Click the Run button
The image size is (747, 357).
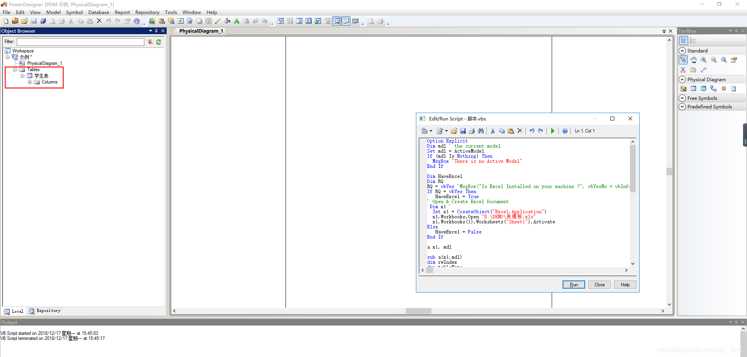coord(574,285)
